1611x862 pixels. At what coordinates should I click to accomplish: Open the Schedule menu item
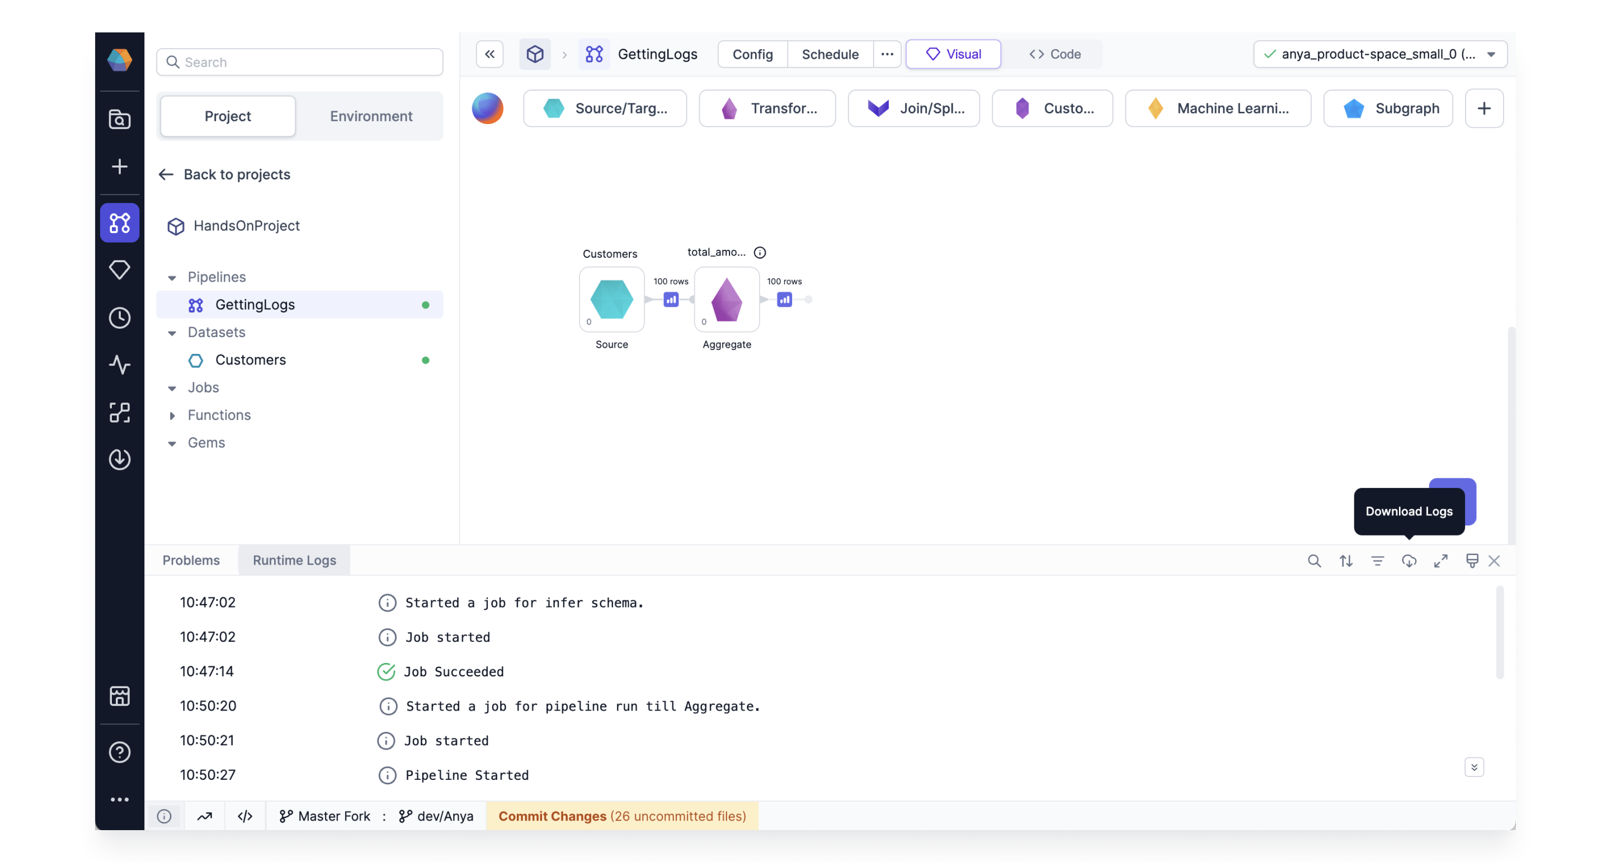coord(831,54)
